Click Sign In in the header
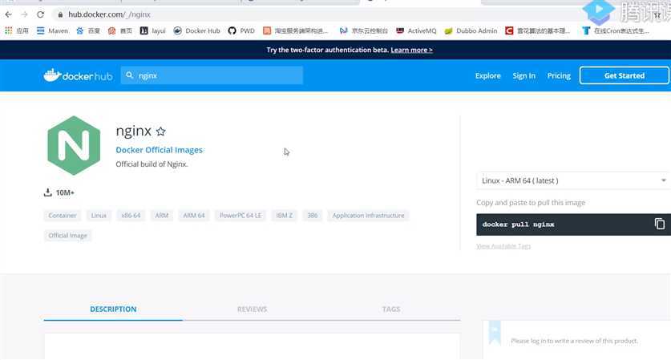The height and width of the screenshot is (360, 671). click(x=523, y=75)
